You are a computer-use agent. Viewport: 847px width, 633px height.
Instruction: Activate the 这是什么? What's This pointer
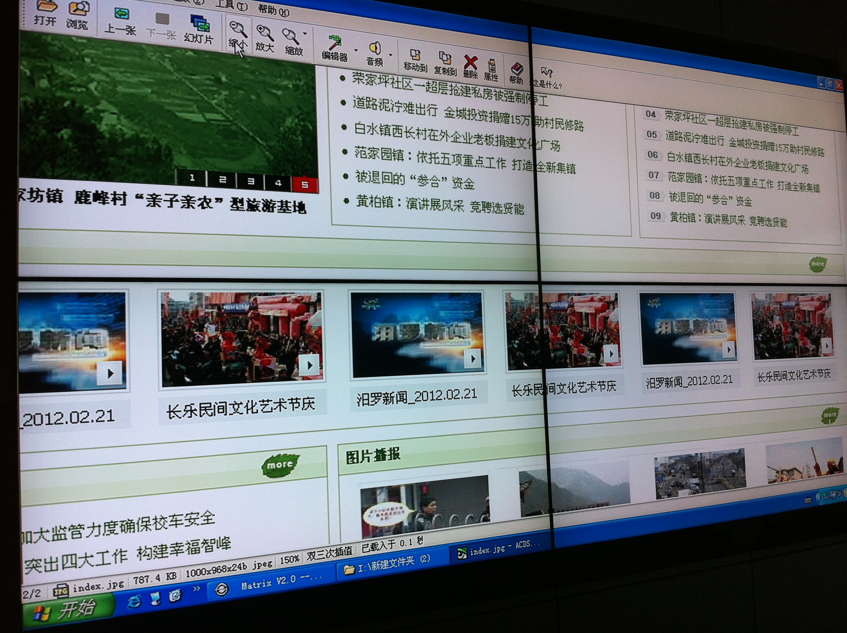pos(546,77)
